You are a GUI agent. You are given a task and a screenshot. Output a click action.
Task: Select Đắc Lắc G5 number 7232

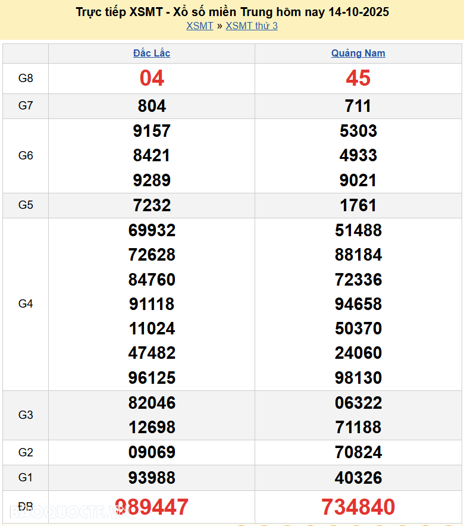coord(152,205)
